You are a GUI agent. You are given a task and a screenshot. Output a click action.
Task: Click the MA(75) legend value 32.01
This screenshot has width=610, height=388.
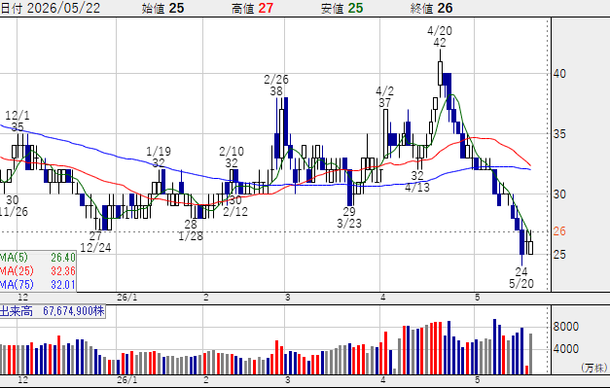point(63,285)
